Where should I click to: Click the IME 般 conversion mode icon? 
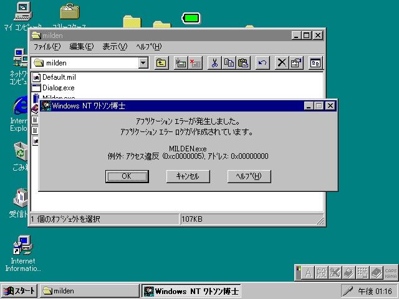pos(322,273)
